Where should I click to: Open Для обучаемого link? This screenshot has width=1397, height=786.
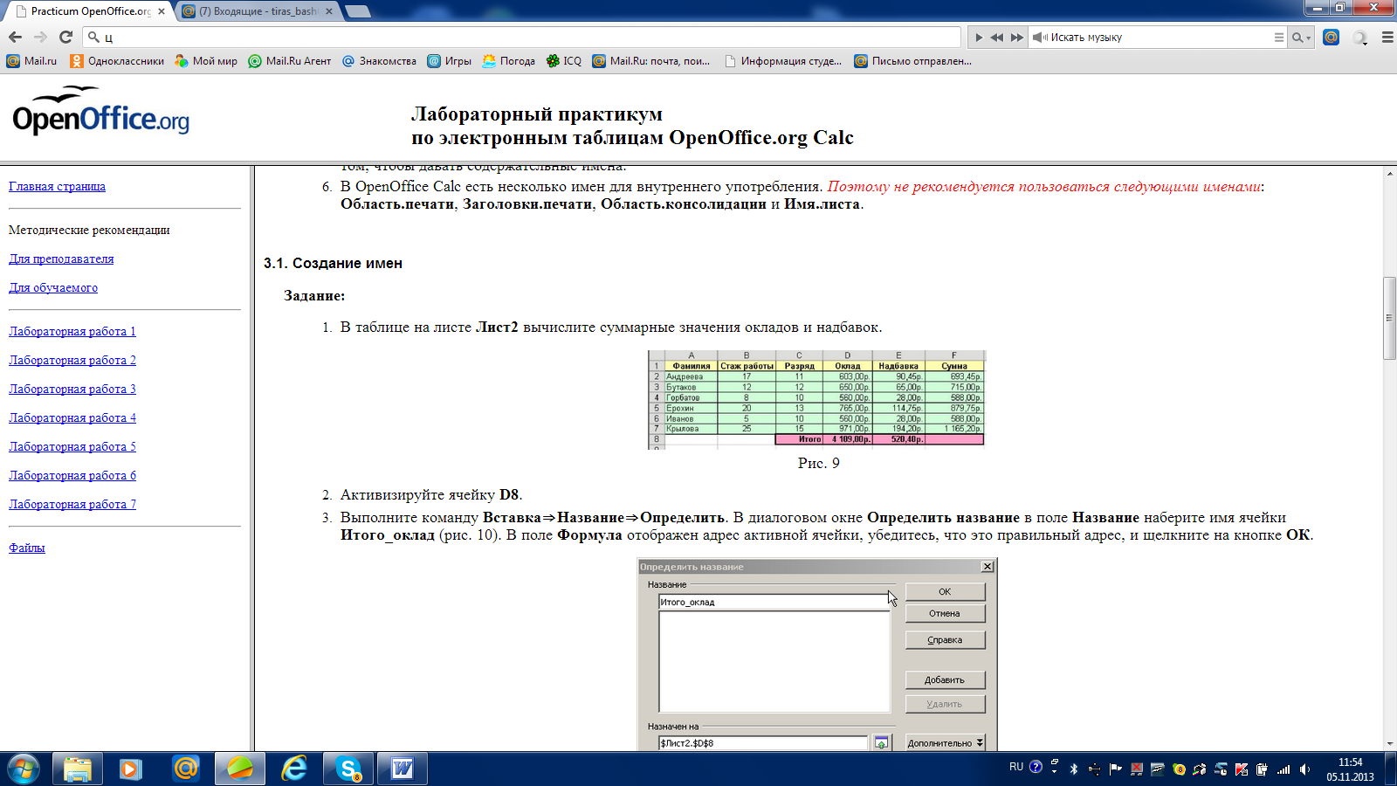pos(53,287)
